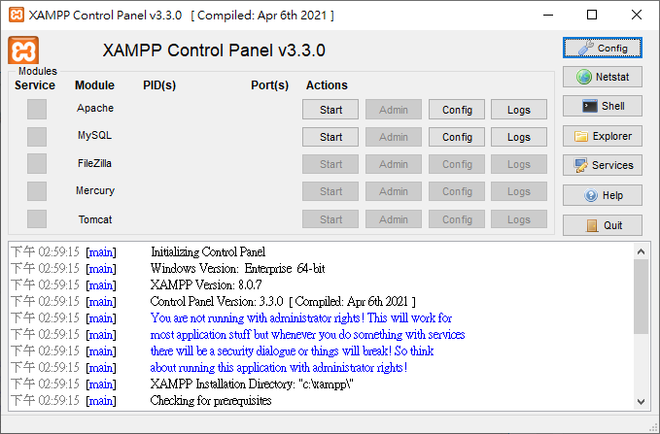Screen dimensions: 660x434
Task: Click the "about running this application" warning line
Action: [x=279, y=368]
